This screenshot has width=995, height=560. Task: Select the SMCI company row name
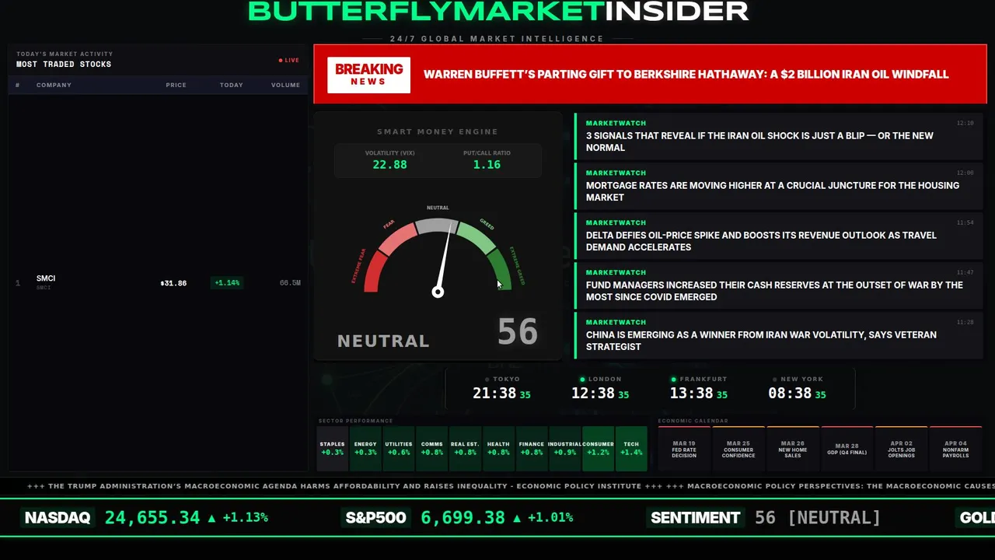[x=46, y=278]
